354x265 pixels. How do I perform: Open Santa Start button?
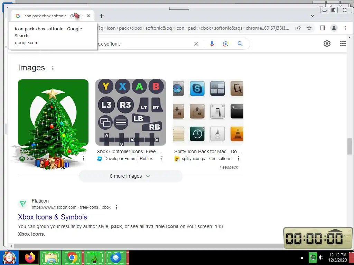pos(9,257)
